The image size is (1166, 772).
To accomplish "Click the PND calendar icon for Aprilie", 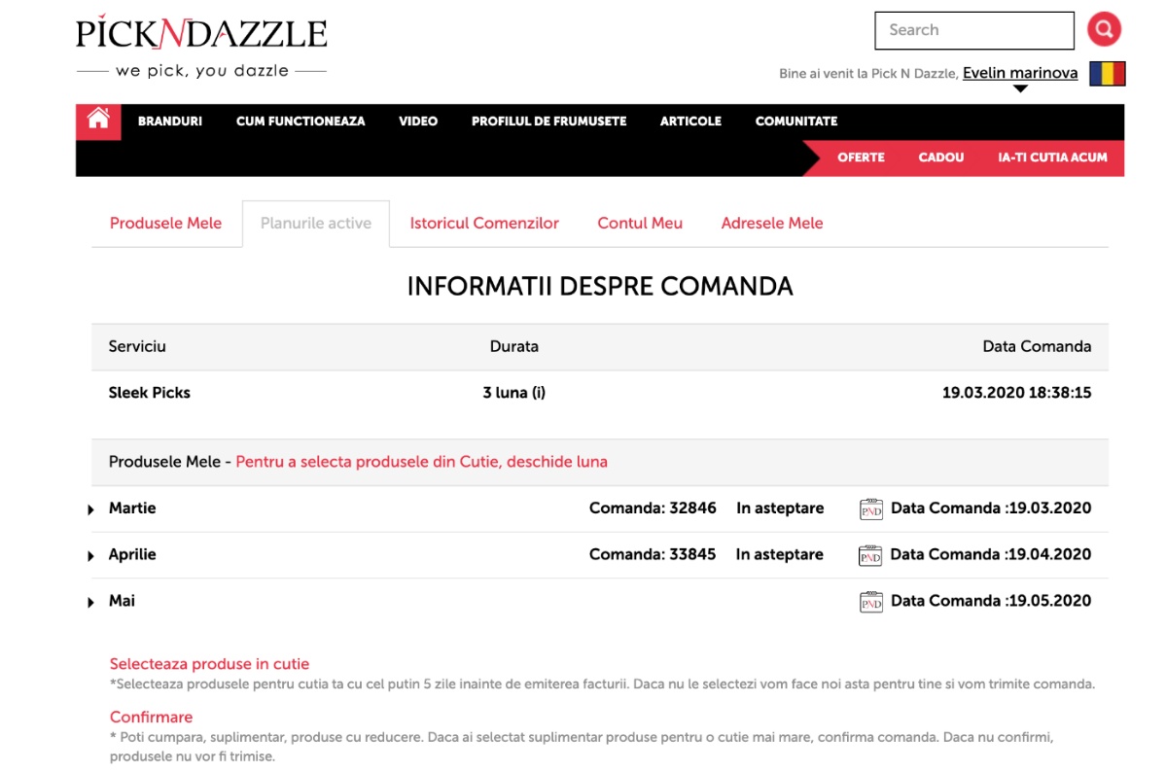I will tap(870, 555).
